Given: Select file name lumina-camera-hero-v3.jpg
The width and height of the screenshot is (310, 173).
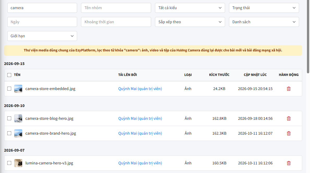Looking at the screenshot, I should [49, 163].
